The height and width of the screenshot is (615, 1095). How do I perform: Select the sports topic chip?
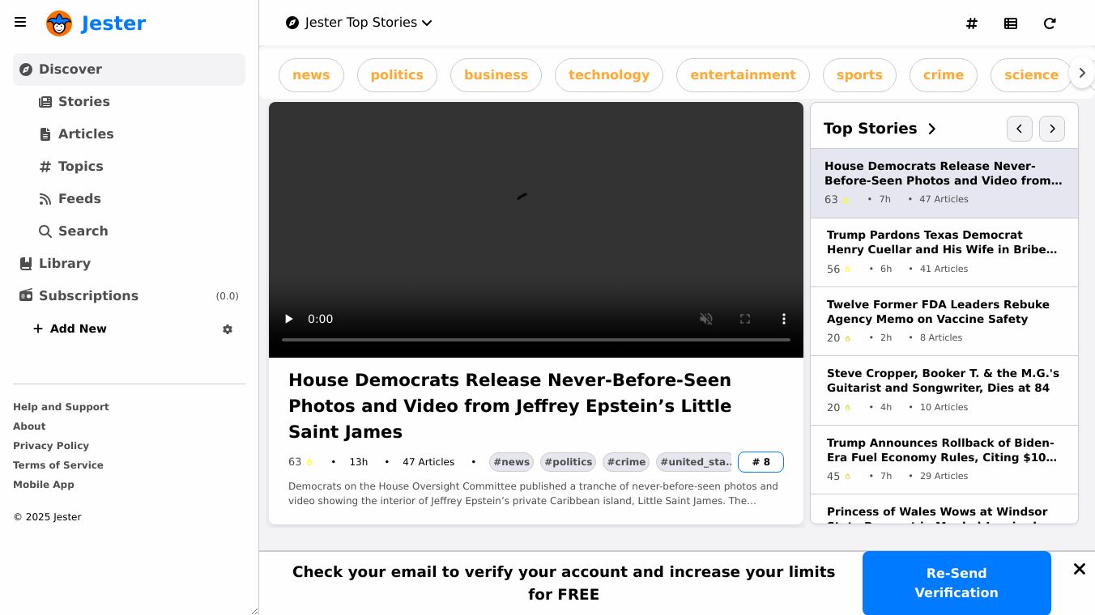859,75
